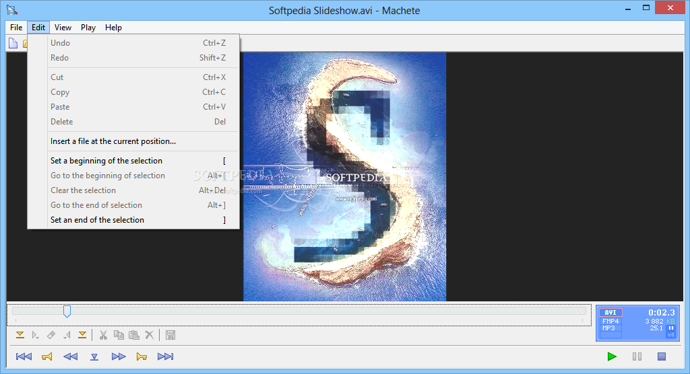The height and width of the screenshot is (374, 690).
Task: Click the Paste clipboard icon
Action: coord(134,336)
